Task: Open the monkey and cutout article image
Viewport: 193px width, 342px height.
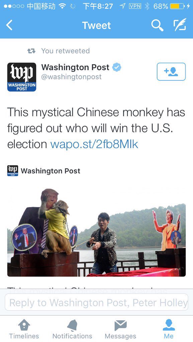Action: coord(96,232)
